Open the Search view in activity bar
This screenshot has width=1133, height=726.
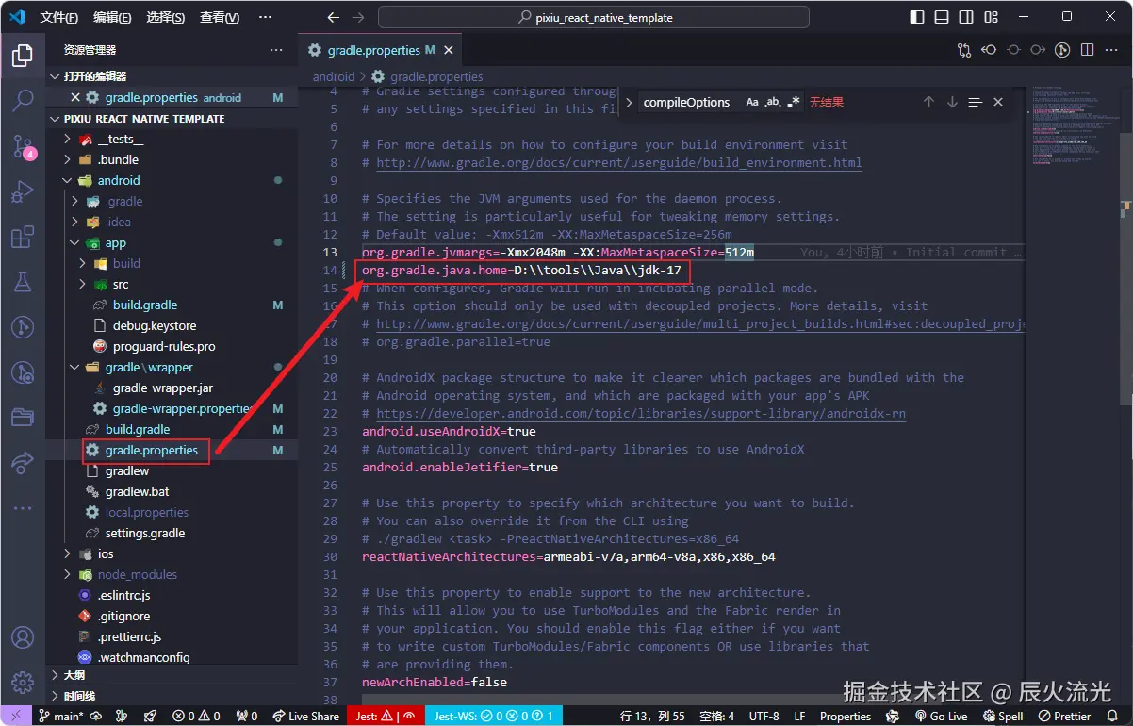click(23, 100)
